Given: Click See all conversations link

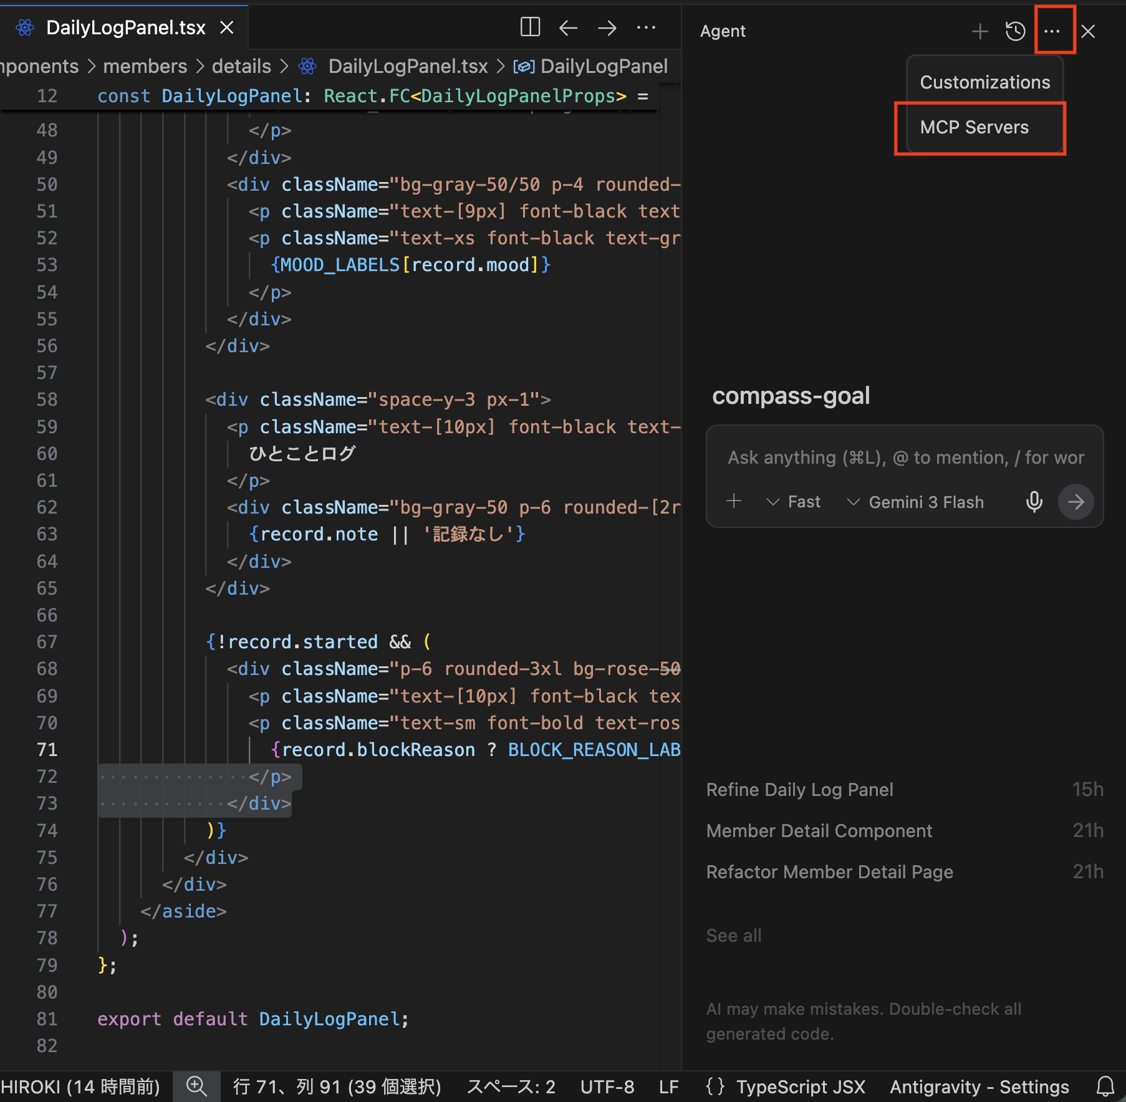Looking at the screenshot, I should click(733, 936).
